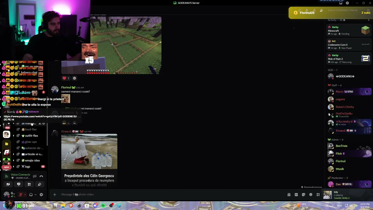
Task: Select member oagana in Staff list
Action: click(349, 99)
